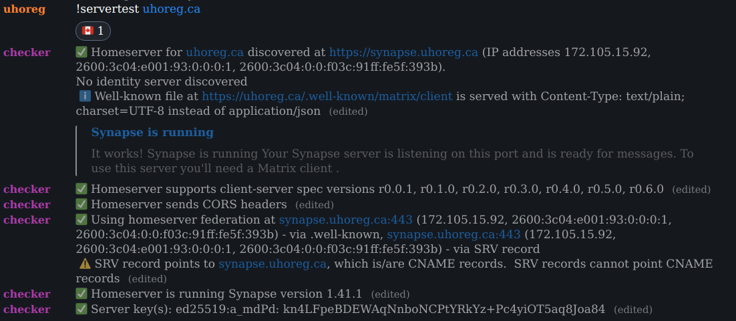
Task: Click the checkmark icon beside 'Server key(s)'
Action: click(82, 309)
